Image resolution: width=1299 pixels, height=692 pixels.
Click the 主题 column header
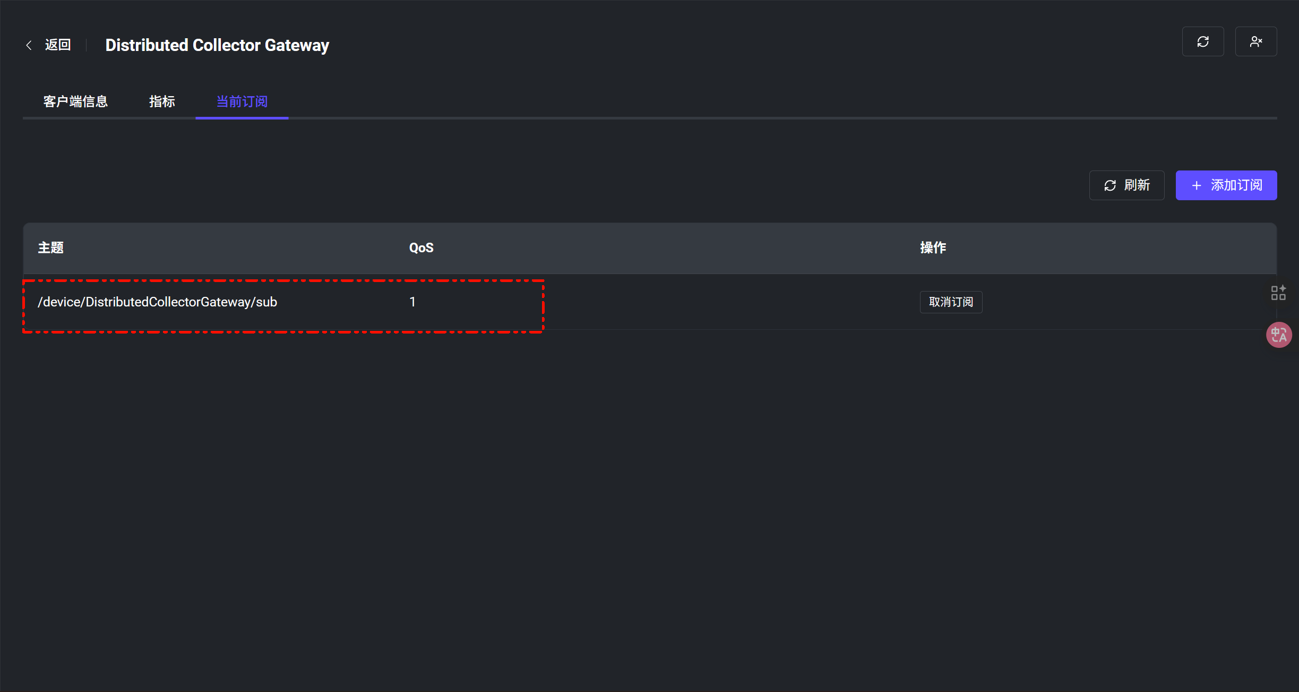51,248
